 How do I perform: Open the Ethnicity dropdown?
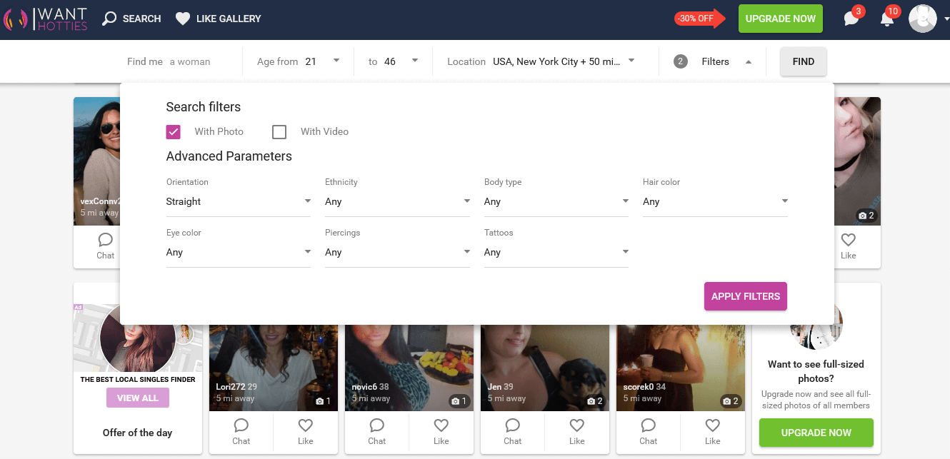(x=397, y=202)
